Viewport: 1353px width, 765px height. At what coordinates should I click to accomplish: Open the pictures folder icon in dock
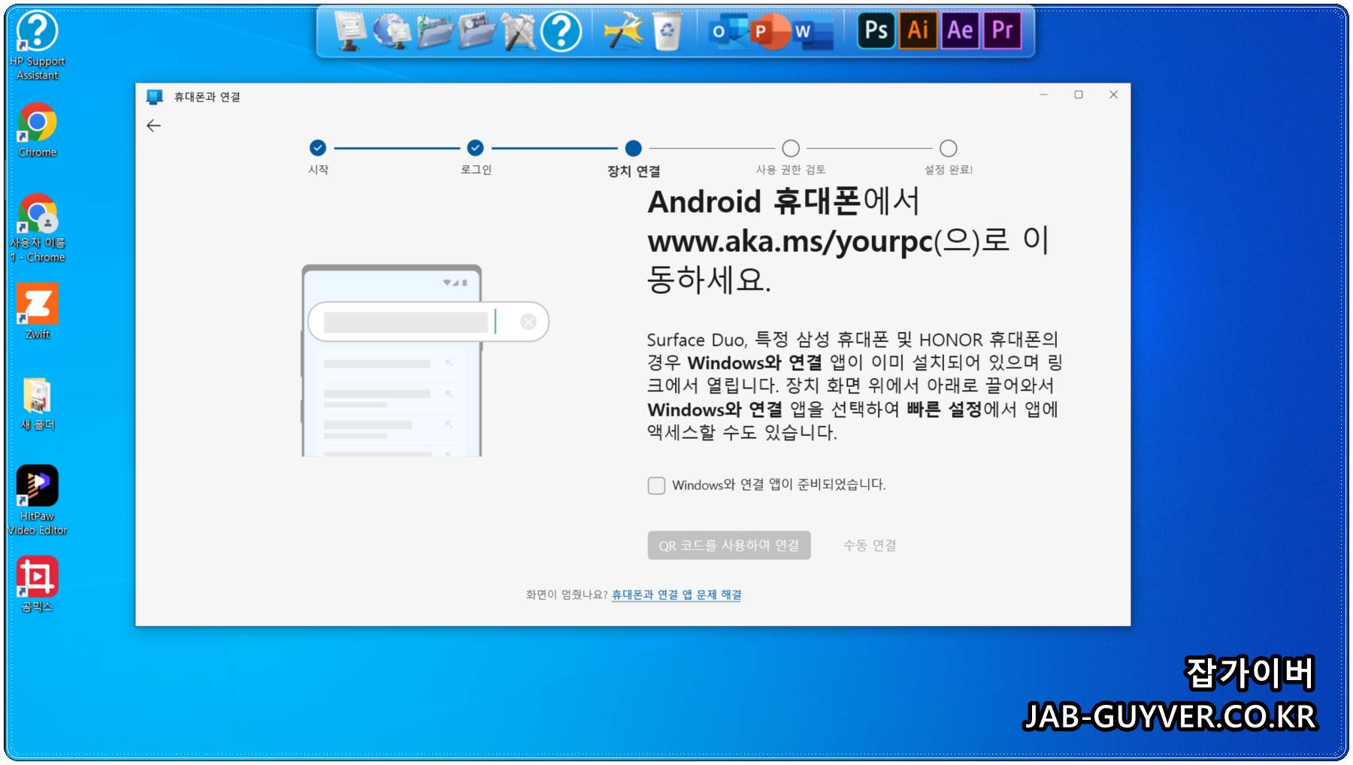tap(477, 32)
